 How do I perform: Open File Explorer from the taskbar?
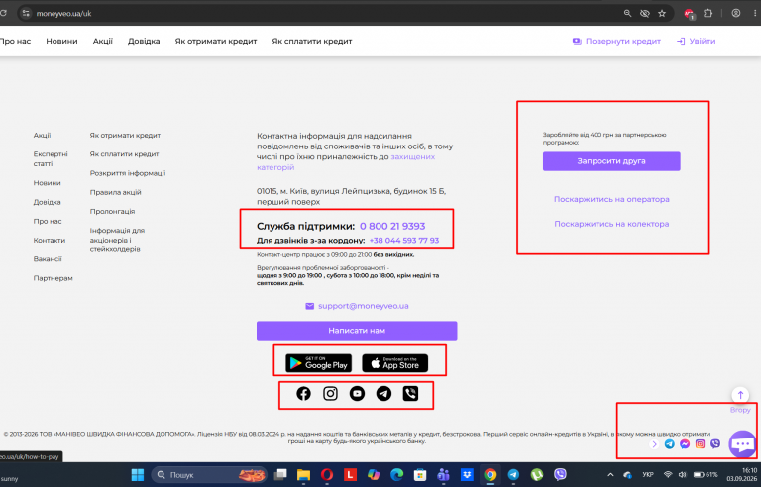click(304, 475)
